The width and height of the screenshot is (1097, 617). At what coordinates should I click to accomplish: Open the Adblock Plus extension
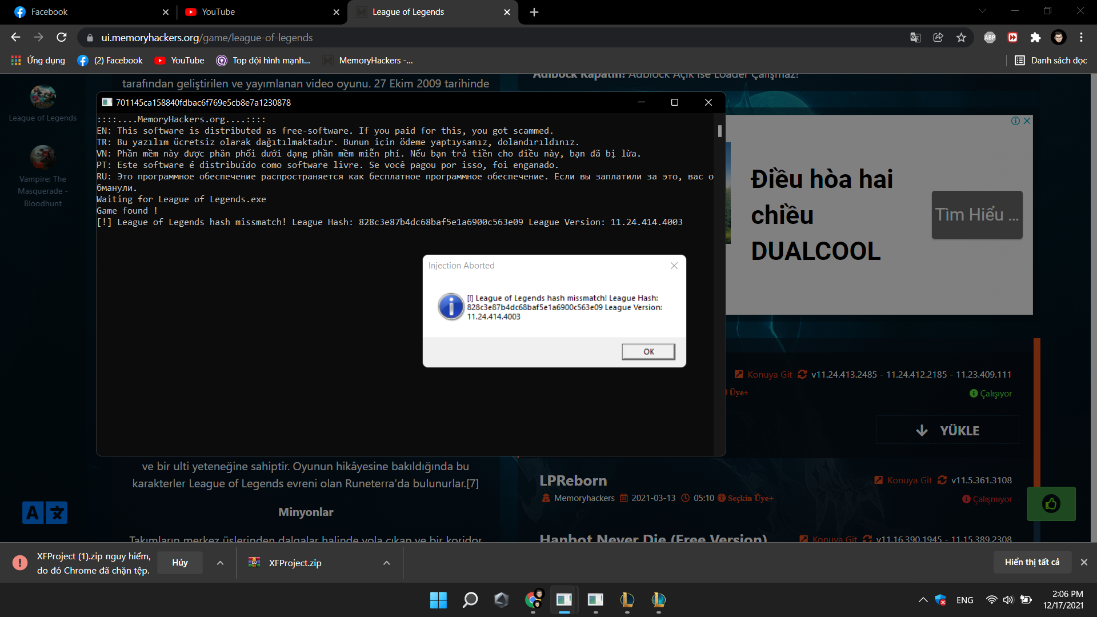990,38
